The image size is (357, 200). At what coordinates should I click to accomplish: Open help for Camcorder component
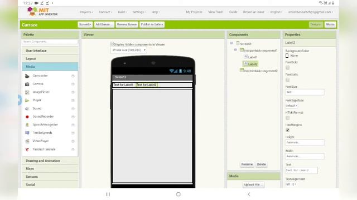(73, 76)
